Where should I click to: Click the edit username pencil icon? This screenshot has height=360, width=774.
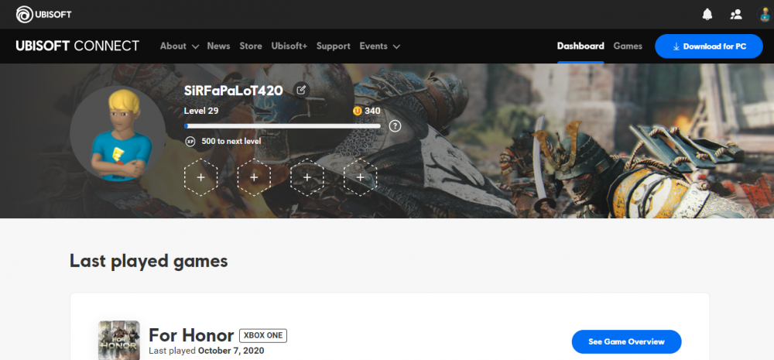click(301, 90)
